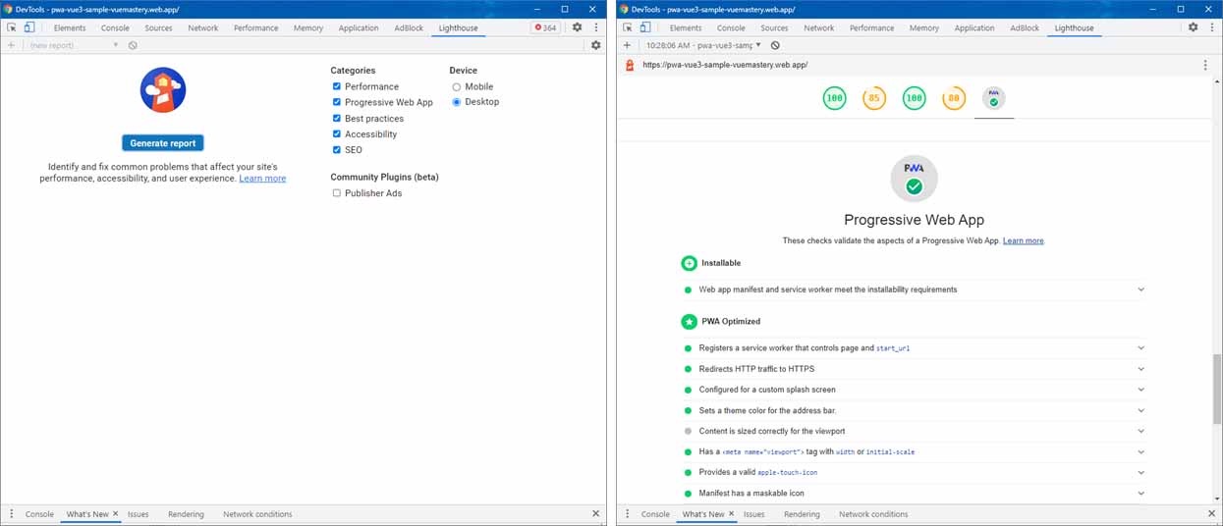
Task: Open the 364 errors badge in left window
Action: pos(545,27)
